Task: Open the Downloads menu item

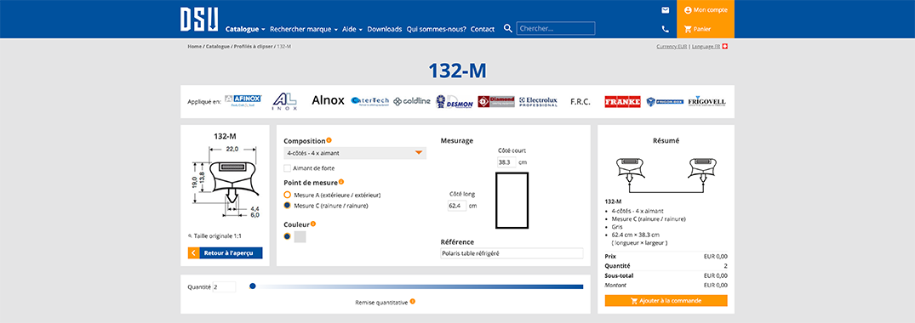Action: pos(385,29)
